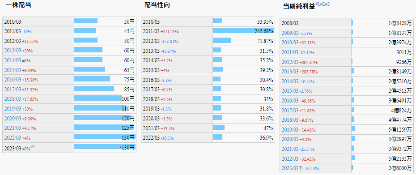Open footnote #2 beside 当期純利益 heading

point(323,4)
